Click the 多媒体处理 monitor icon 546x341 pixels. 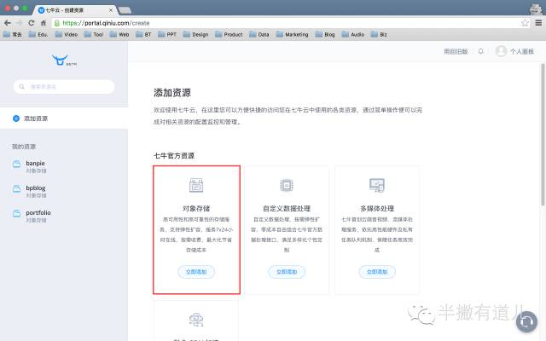click(x=376, y=185)
